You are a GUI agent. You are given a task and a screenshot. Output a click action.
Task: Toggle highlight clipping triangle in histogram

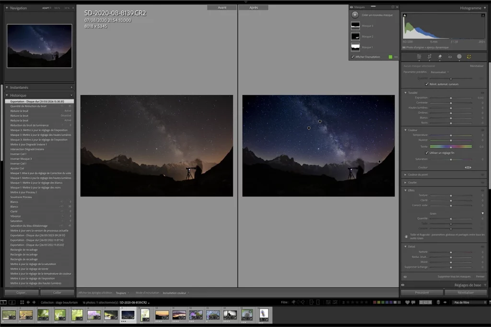(483, 15)
